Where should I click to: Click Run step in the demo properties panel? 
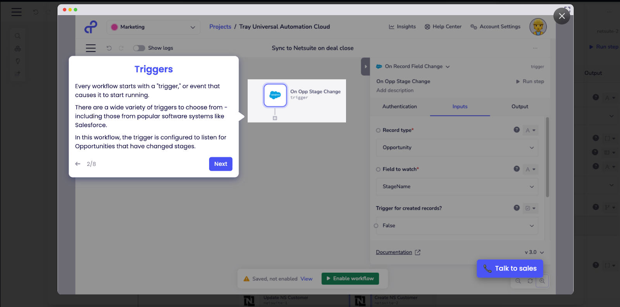coord(530,81)
